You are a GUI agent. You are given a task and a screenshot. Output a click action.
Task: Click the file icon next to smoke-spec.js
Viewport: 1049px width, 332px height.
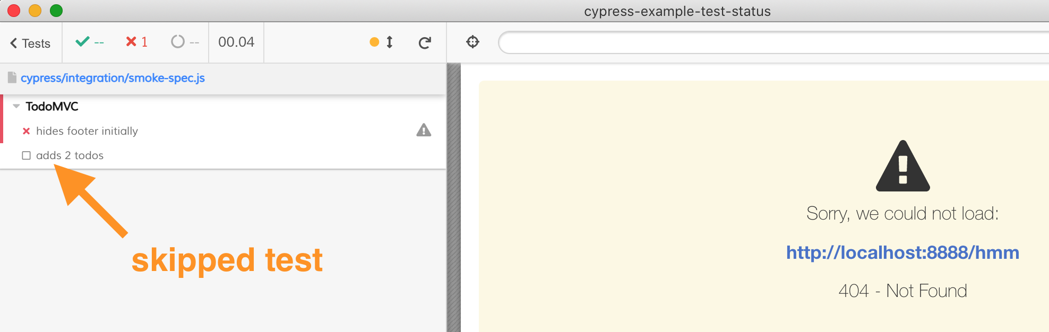[x=12, y=78]
